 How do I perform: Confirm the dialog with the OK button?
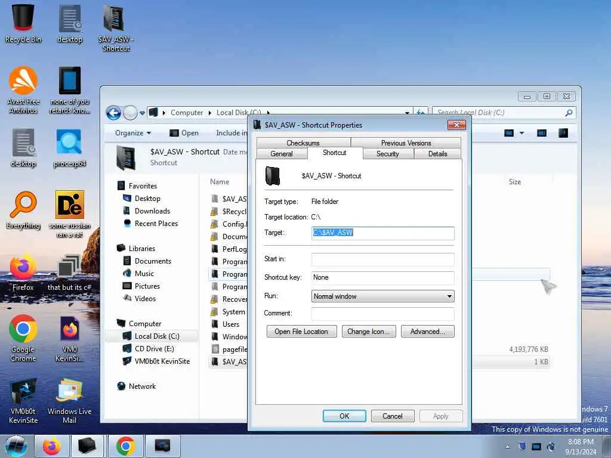344,416
